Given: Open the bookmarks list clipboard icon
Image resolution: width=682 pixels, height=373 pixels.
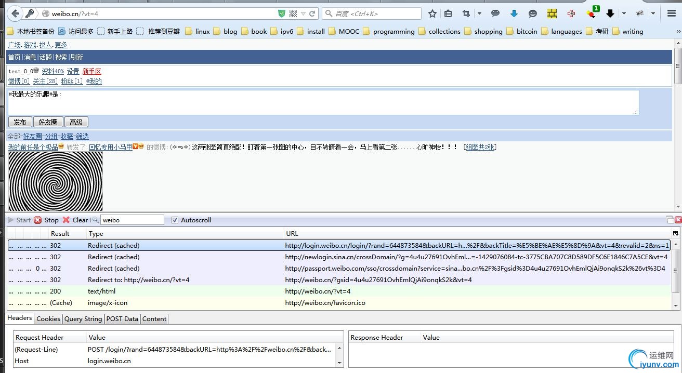Looking at the screenshot, I should [x=448, y=14].
